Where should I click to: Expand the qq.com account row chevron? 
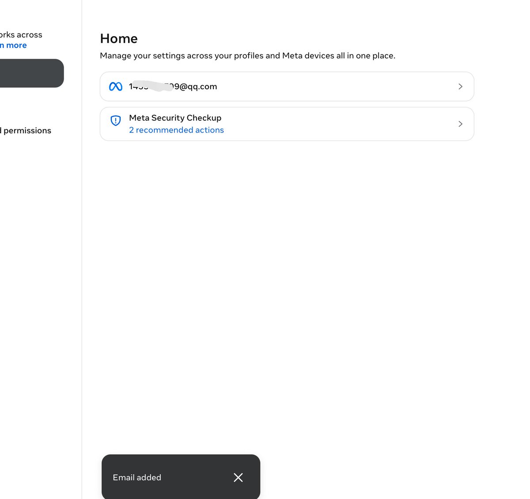460,87
